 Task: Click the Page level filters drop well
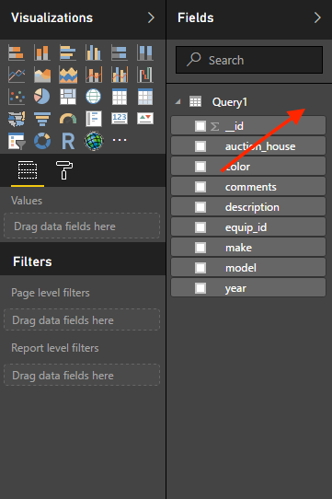[82, 319]
